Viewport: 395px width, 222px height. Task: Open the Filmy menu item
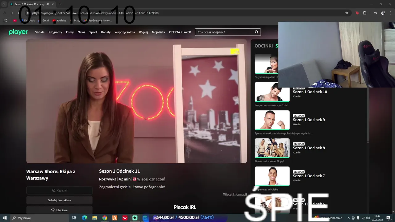click(x=70, y=32)
